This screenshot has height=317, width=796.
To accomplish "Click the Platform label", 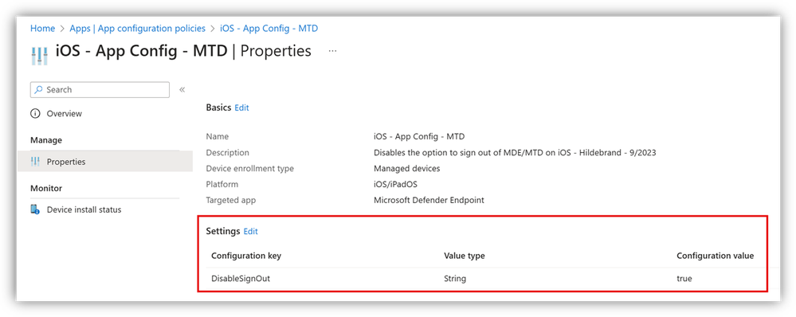I will tap(222, 184).
